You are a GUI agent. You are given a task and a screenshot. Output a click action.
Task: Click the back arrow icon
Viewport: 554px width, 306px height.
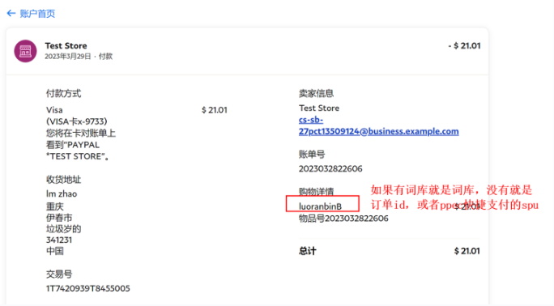(x=11, y=14)
